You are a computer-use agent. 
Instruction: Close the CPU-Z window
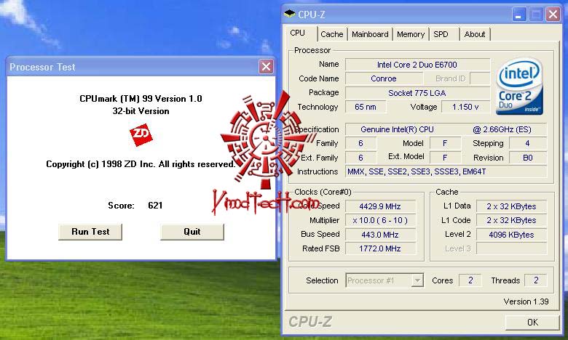[553, 15]
